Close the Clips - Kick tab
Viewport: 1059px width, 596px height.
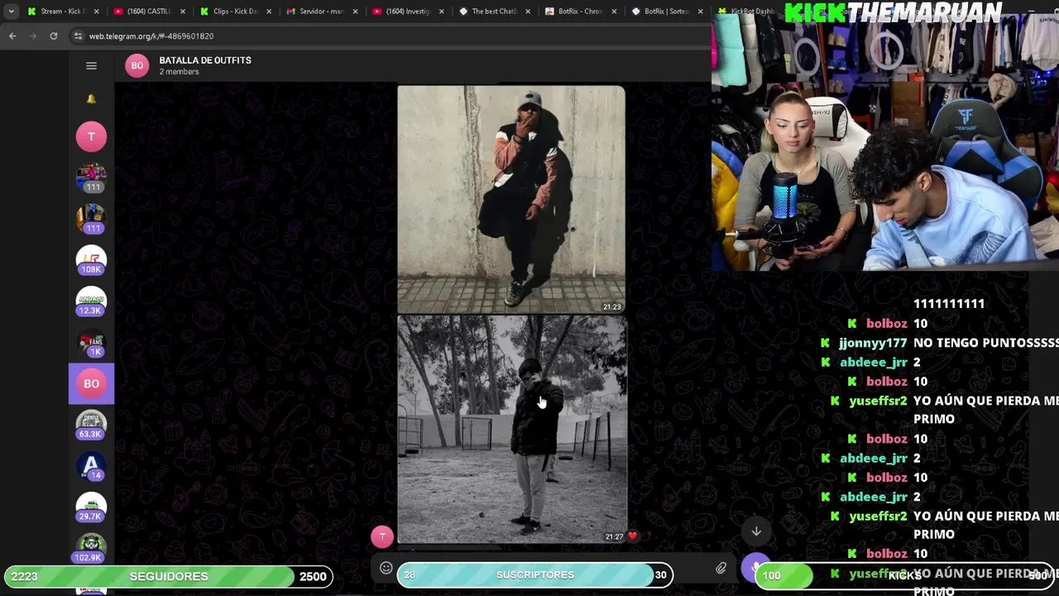(268, 12)
